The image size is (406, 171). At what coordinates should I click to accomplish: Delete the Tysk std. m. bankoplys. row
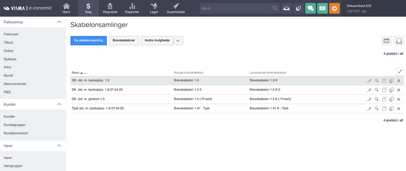[399, 109]
